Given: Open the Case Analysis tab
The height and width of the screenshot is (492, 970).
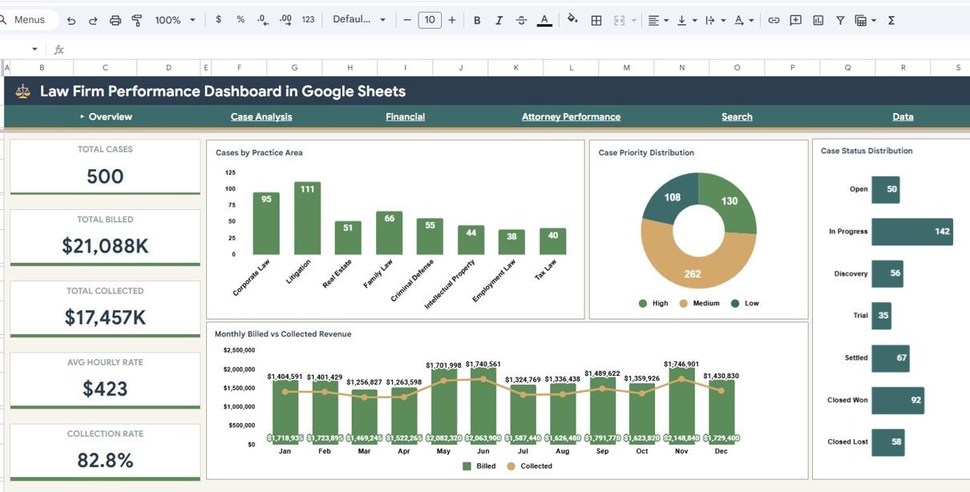Looking at the screenshot, I should click(x=261, y=117).
